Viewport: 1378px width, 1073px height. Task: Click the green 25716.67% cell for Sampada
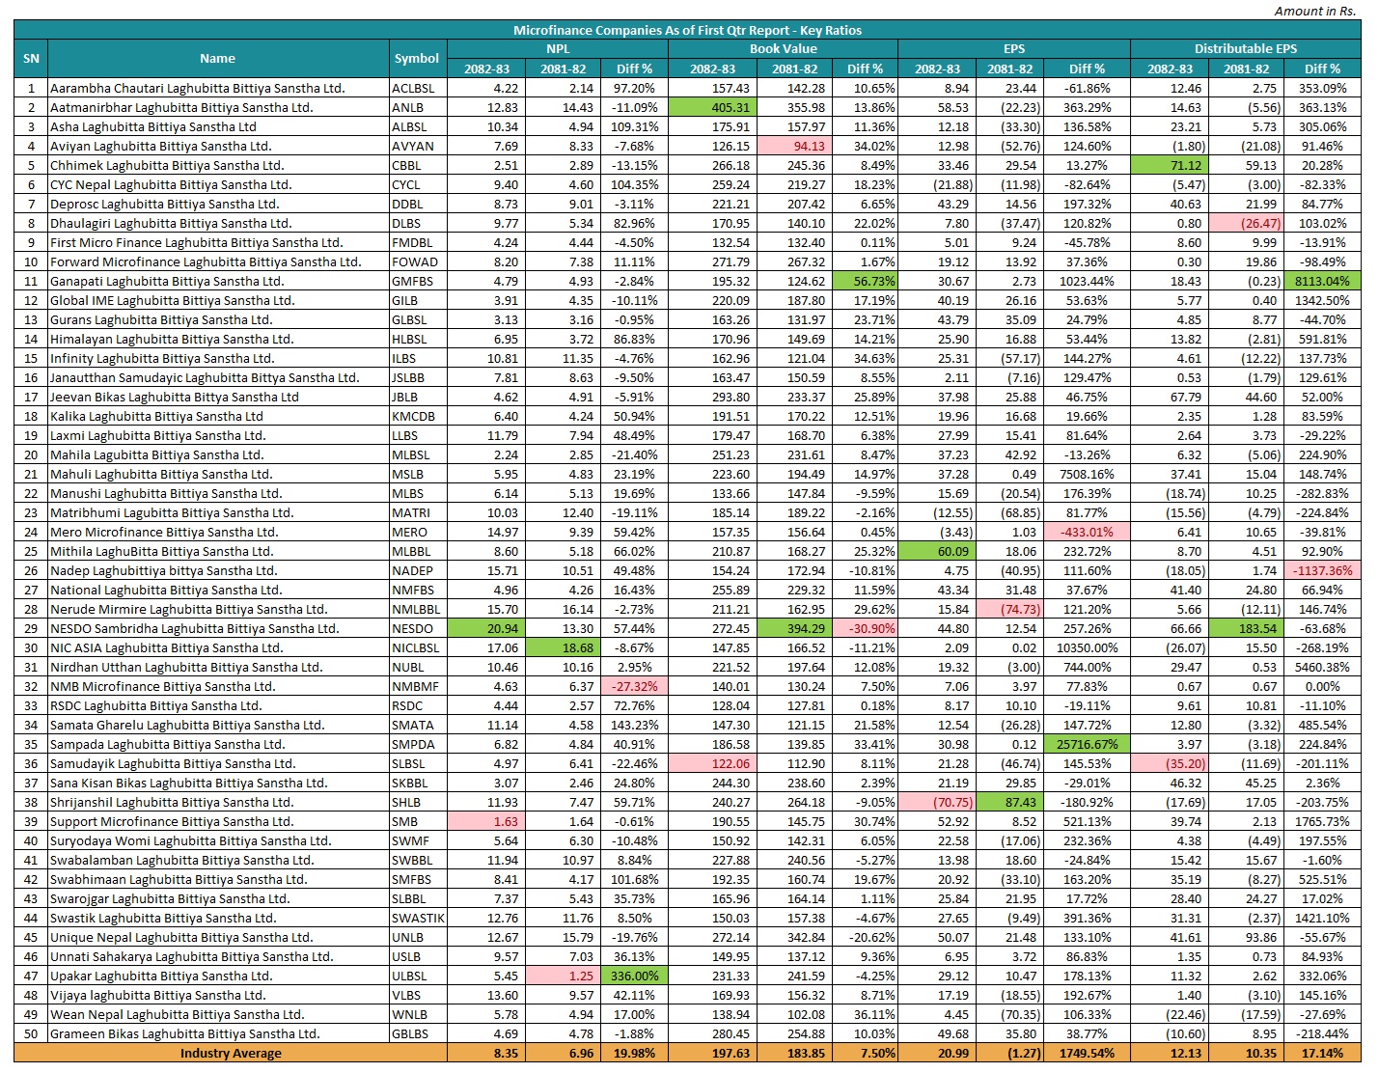click(x=1087, y=744)
